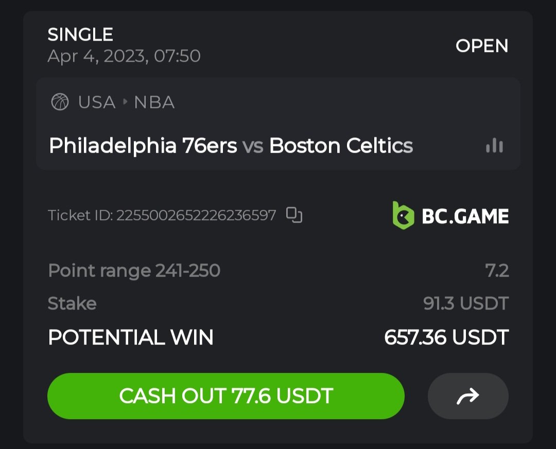Screen dimensions: 556x449
Task: Select the Ticket ID number text
Action: click(196, 215)
